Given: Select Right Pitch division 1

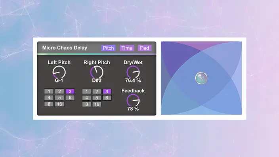Looking at the screenshot, I should (86, 92).
